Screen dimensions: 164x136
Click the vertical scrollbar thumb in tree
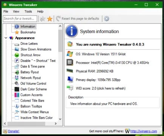(x=60, y=41)
